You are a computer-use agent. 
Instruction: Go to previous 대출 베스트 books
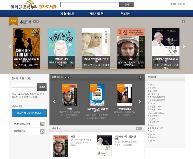tap(54, 101)
